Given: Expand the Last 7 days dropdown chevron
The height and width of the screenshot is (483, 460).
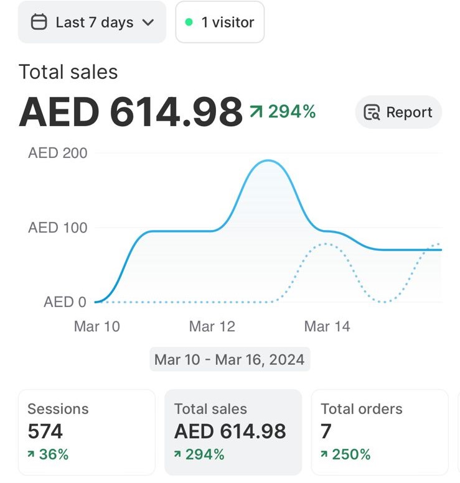Looking at the screenshot, I should click(x=148, y=22).
